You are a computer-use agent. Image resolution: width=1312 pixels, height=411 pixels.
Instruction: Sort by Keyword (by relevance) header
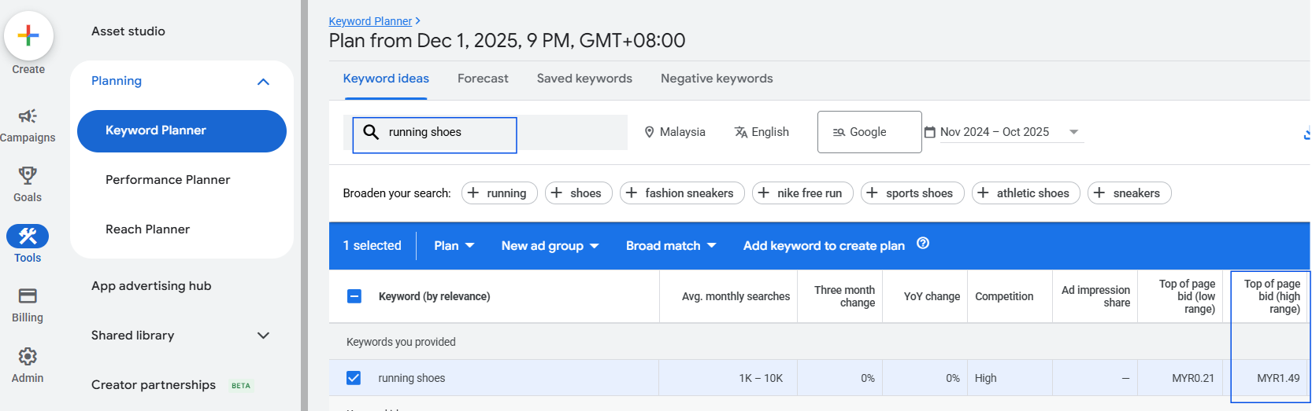point(434,296)
